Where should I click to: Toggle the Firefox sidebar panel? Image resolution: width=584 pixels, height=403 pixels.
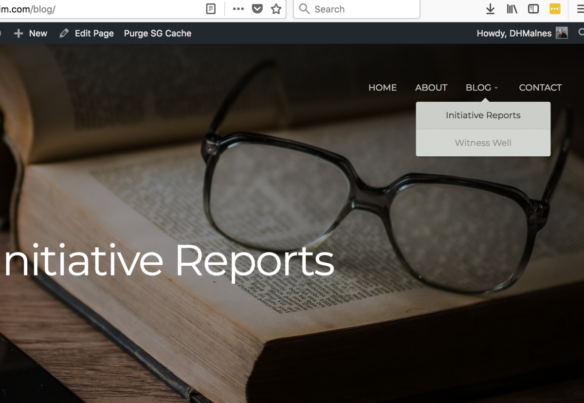pos(533,9)
